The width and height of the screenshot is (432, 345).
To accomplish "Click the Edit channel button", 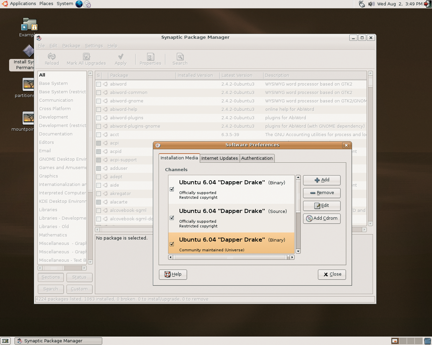I will click(x=322, y=206).
